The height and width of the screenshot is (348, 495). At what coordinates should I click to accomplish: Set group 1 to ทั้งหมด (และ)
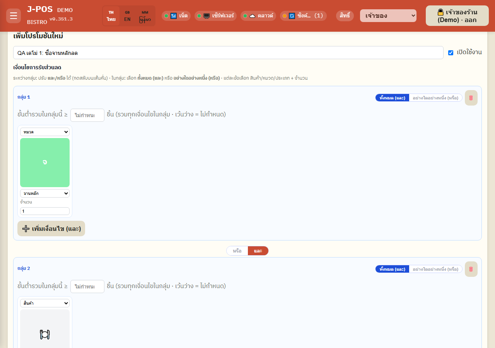click(392, 98)
